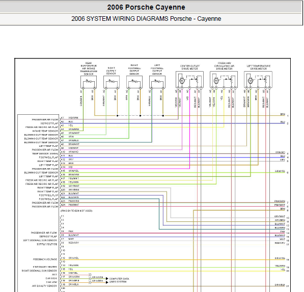The image size is (304, 292).
Task: Click the "GRN/YEL" label at terminal 6
Action: [x=280, y=171]
